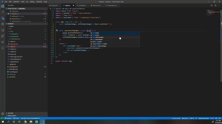222x124 pixels.
Task: Click TypeScript React language mode
Action: tap(204, 118)
